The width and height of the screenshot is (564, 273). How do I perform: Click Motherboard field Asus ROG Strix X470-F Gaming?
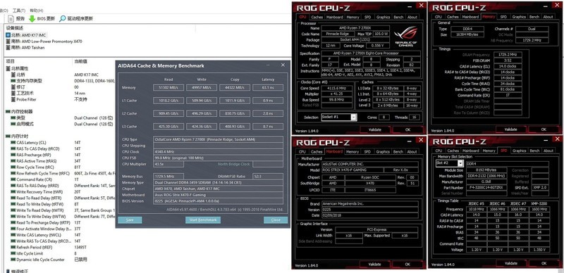tap(218, 195)
